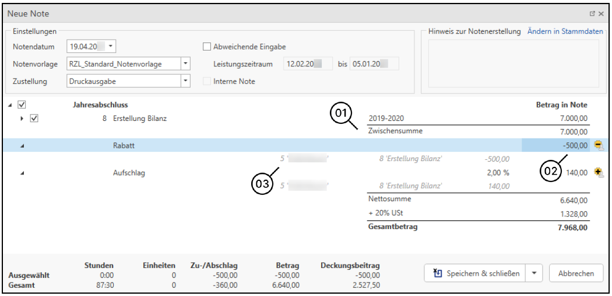This screenshot has width=612, height=296.
Task: Uncheck the Erstellung Bilanz row checkbox
Action: point(34,119)
